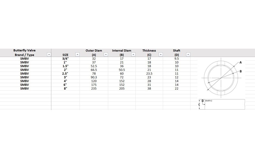The height and width of the screenshot is (159, 255).
Task: Click the shaft cell showing 22
Action: (x=176, y=89)
